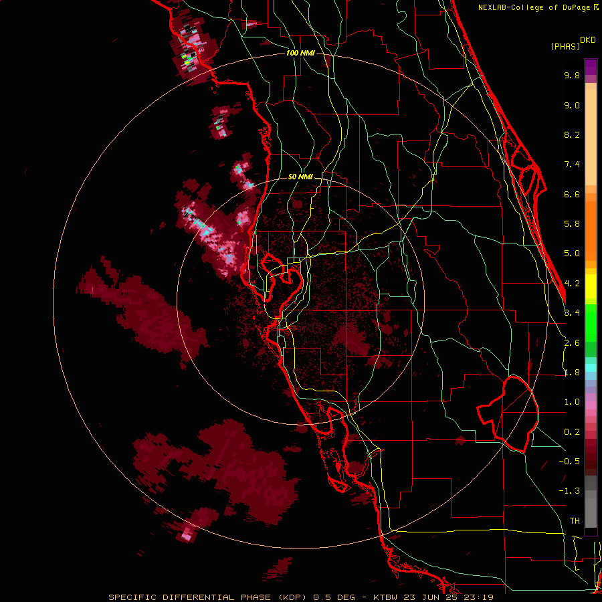Select the 9.0 value on the scale
This screenshot has height=602, width=602.
pyautogui.click(x=572, y=105)
